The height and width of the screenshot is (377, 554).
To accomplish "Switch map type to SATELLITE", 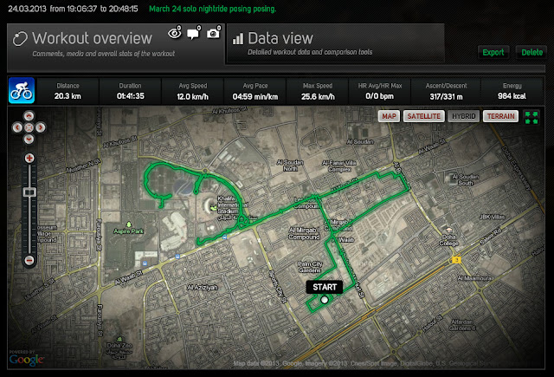I will pyautogui.click(x=424, y=116).
